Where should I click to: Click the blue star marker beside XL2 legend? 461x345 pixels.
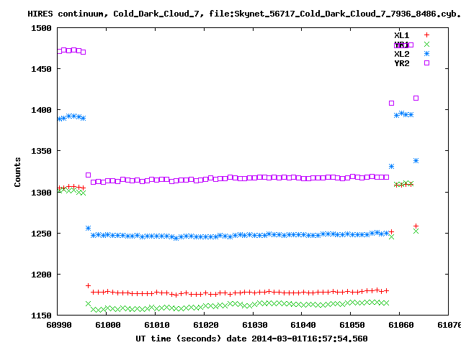tap(426, 54)
